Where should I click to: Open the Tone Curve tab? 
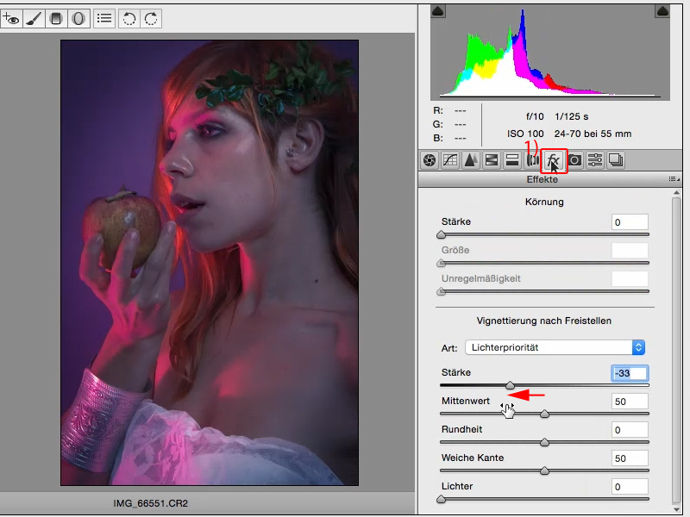coord(450,159)
